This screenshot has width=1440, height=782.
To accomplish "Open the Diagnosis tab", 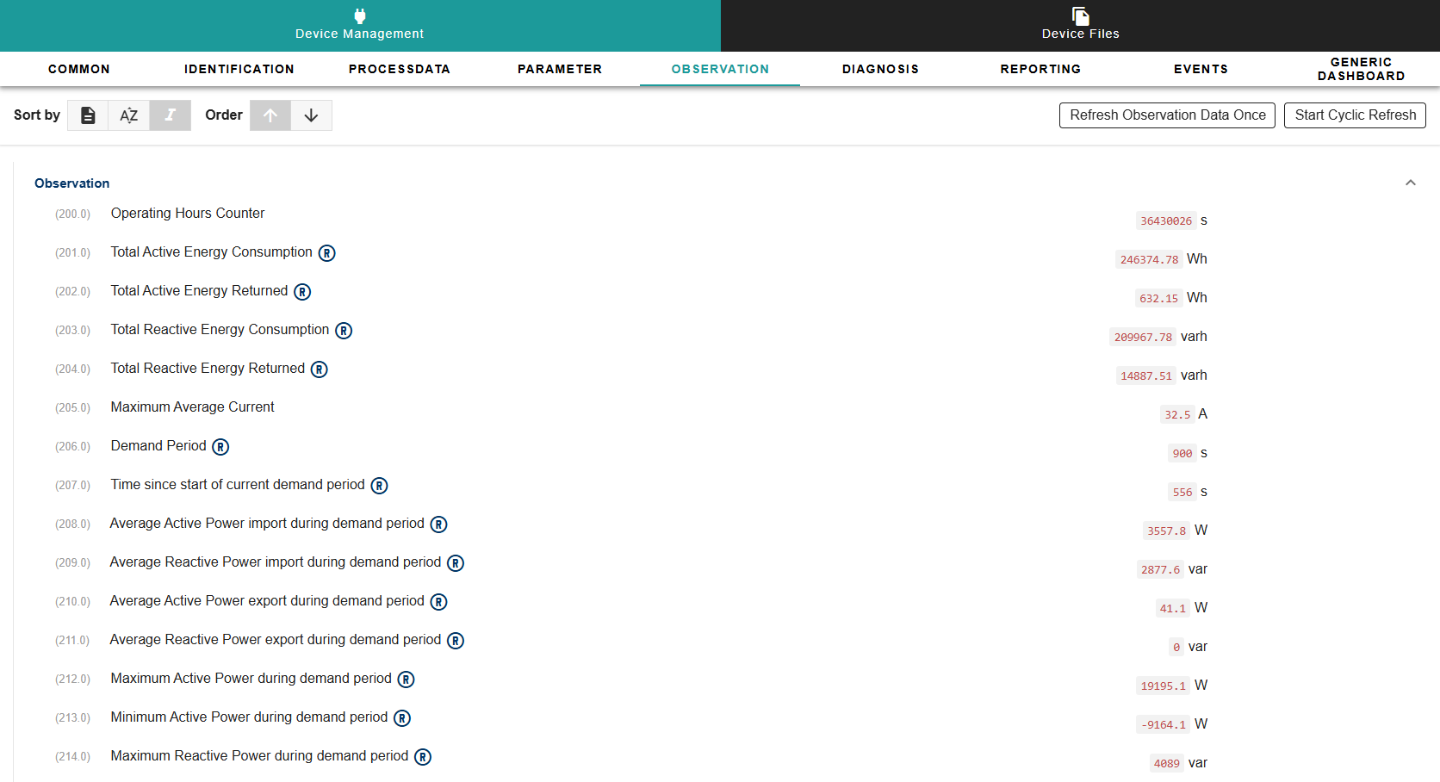I will (880, 69).
